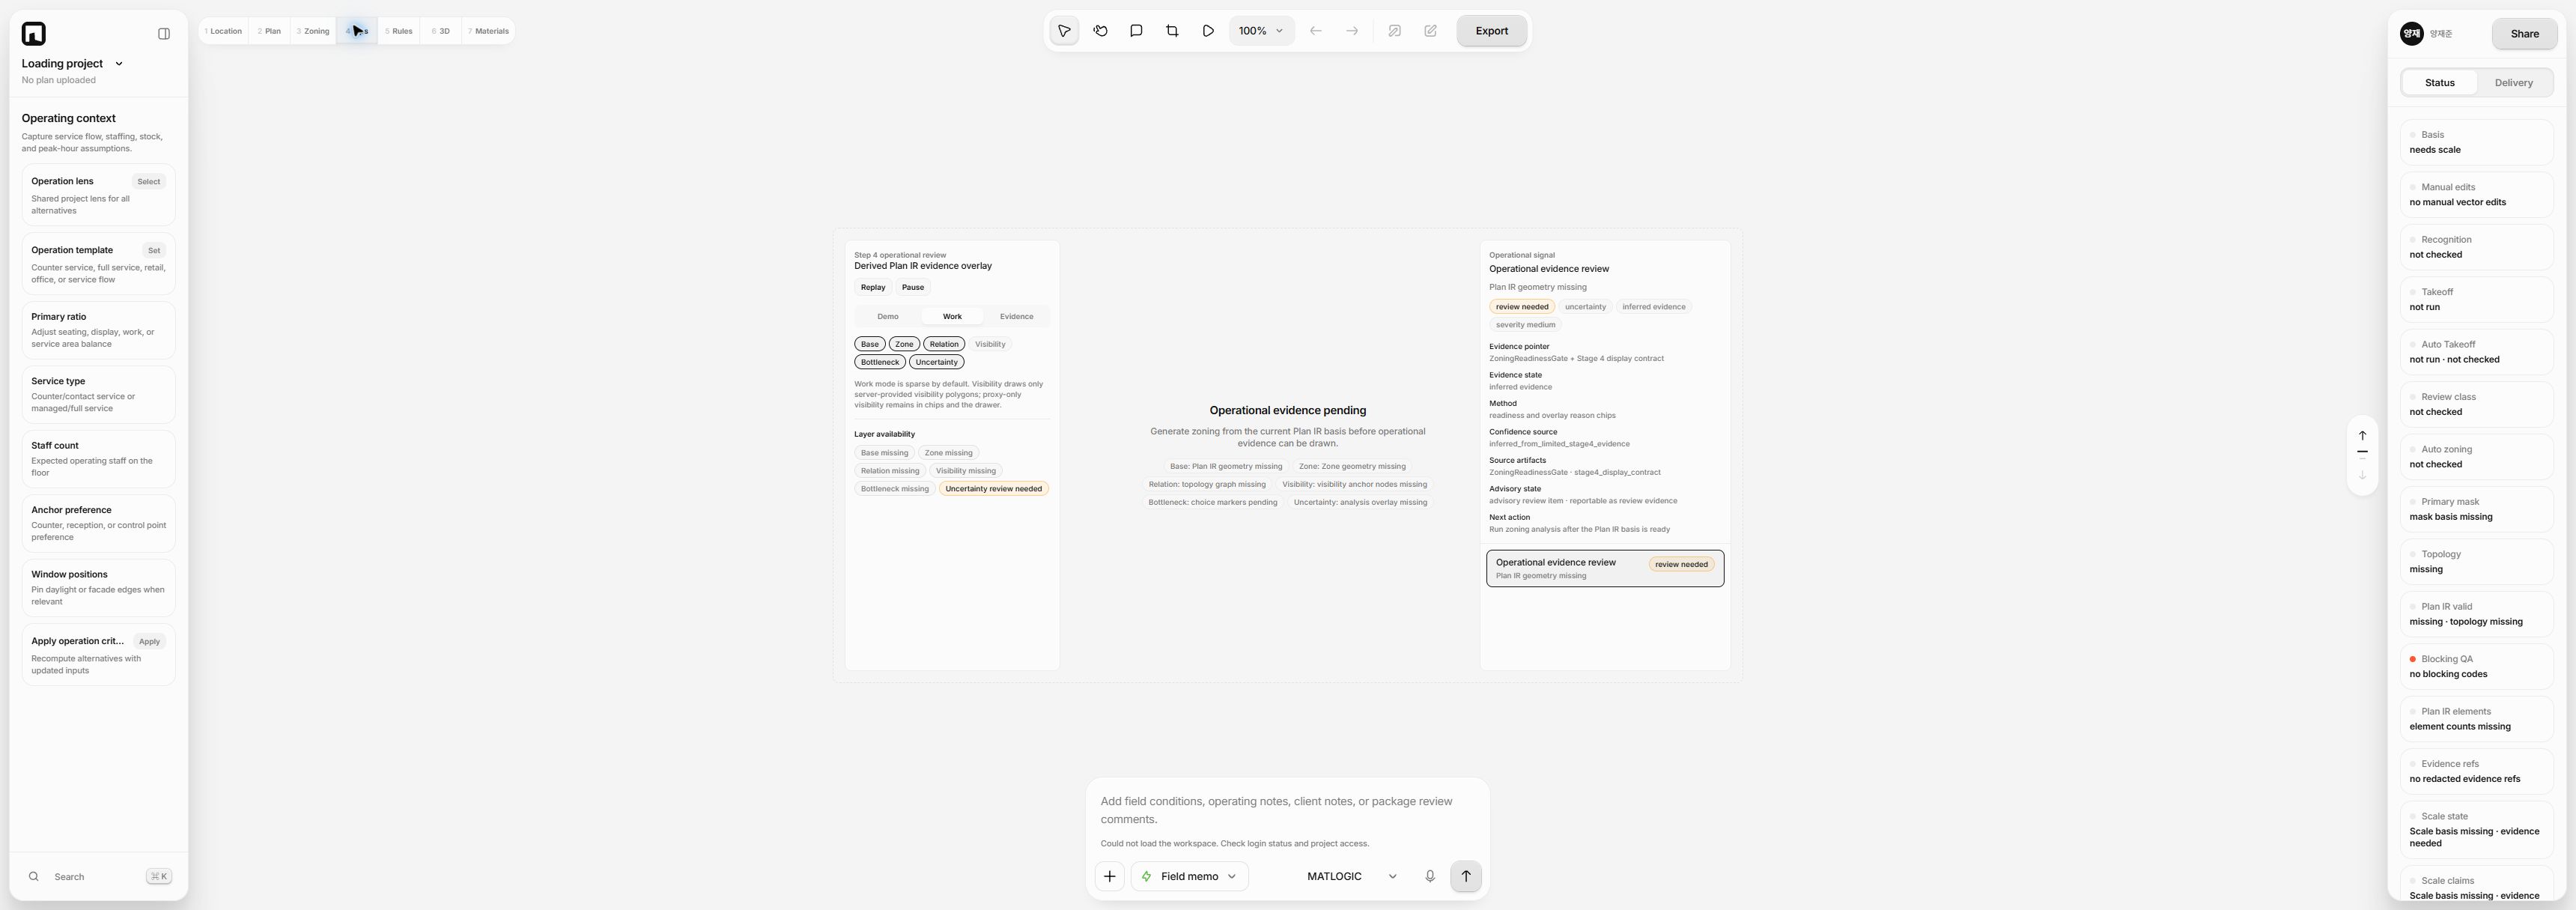Send the memo with up-arrow button
Viewport: 2576px width, 910px height.
pos(1466,876)
